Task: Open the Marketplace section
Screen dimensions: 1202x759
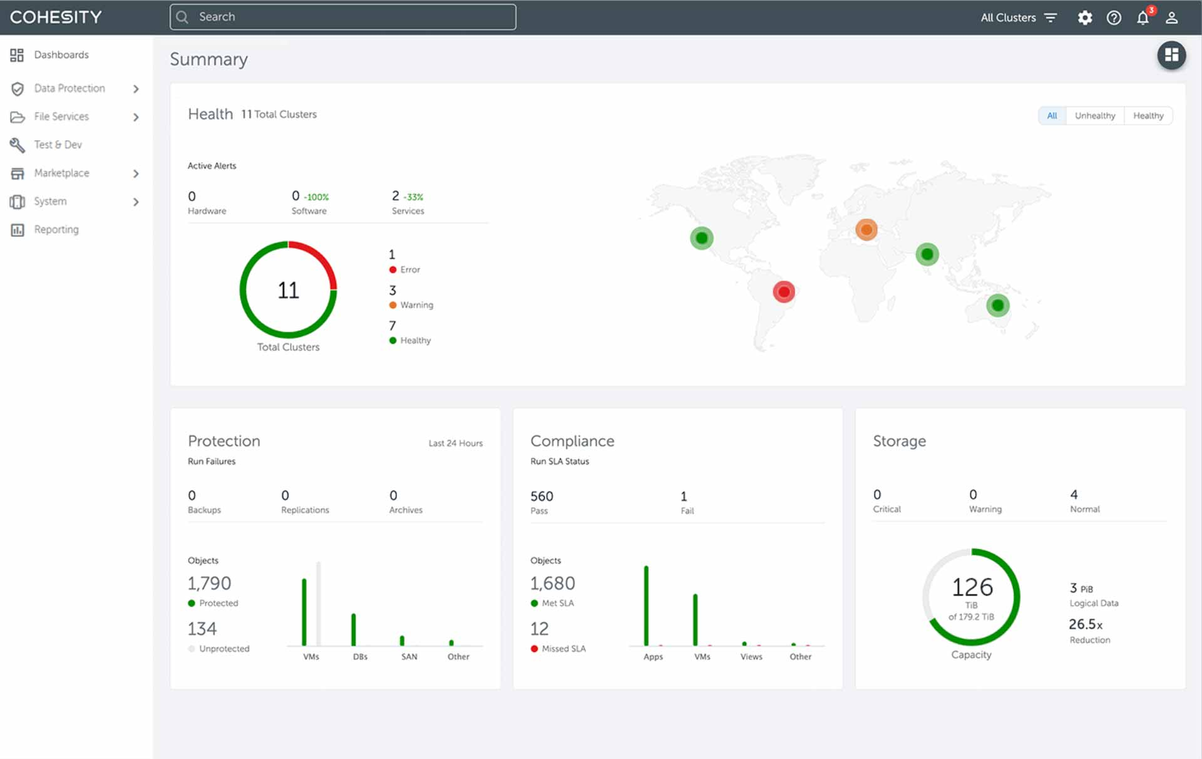Action: click(x=61, y=173)
